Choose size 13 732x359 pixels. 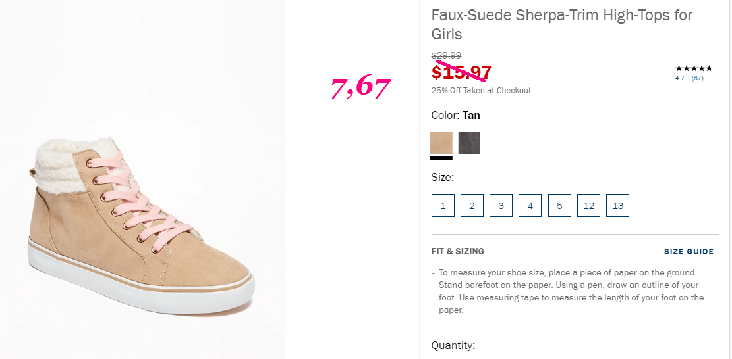pos(617,205)
